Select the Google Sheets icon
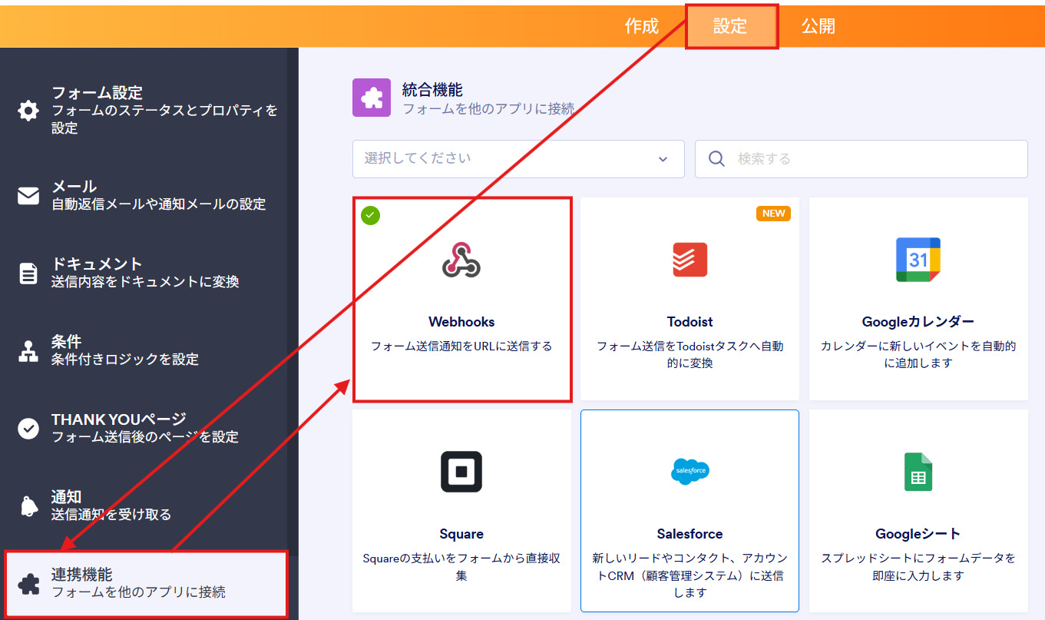 (918, 472)
